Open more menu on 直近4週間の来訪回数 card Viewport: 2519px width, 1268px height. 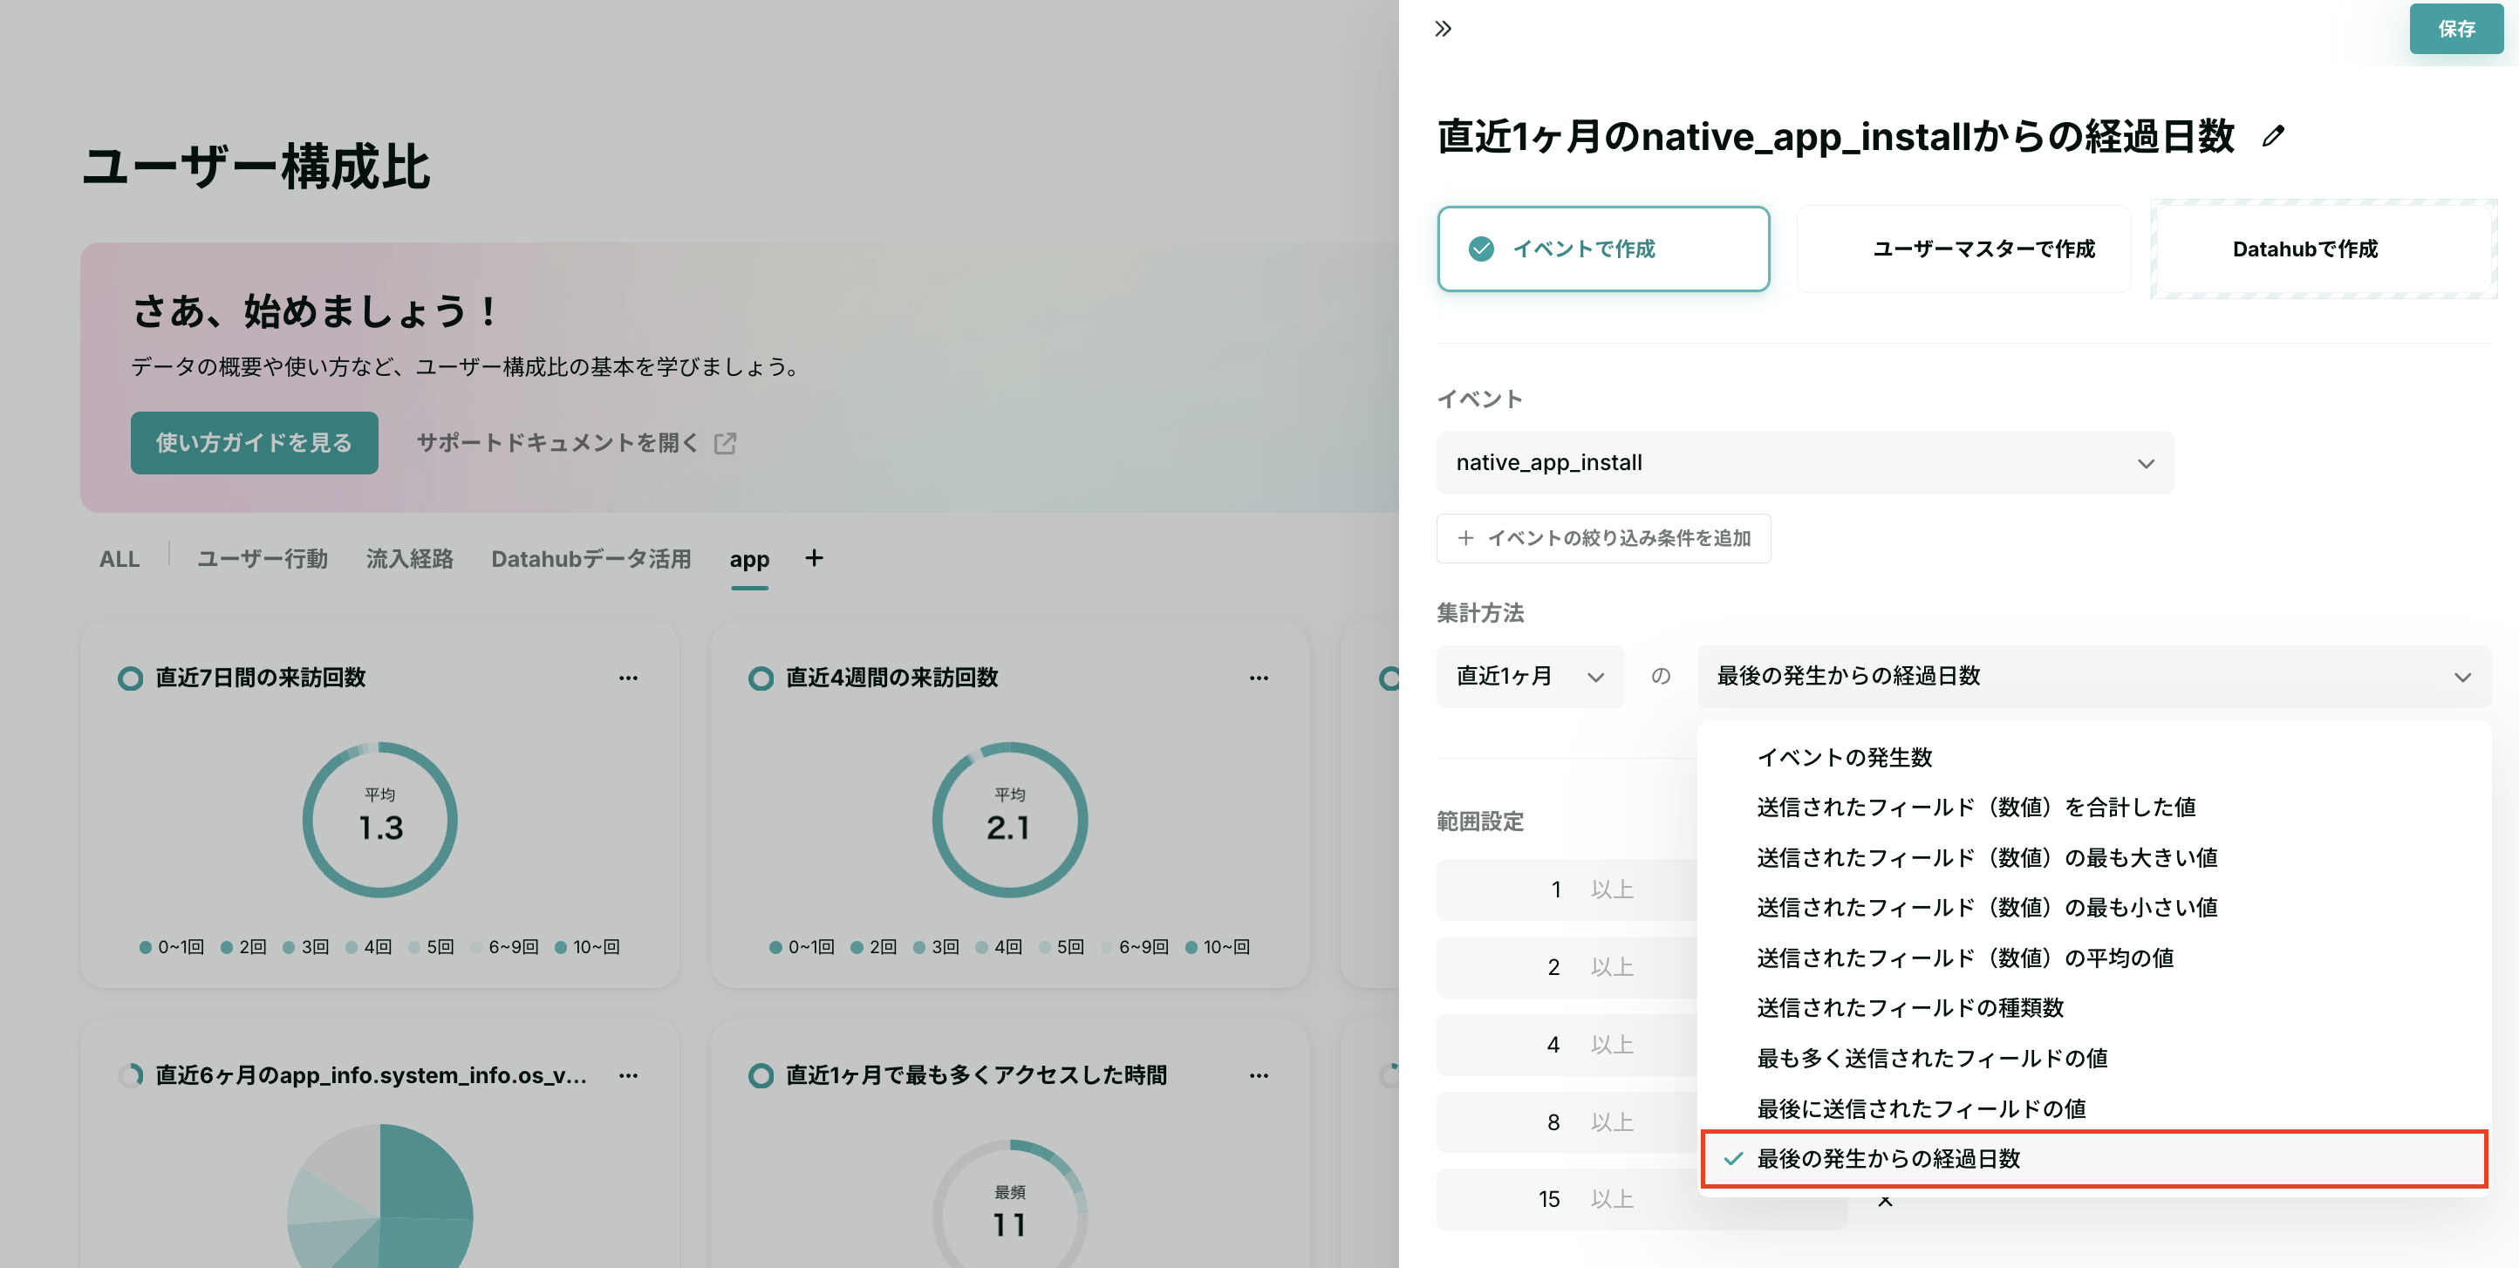(1259, 678)
